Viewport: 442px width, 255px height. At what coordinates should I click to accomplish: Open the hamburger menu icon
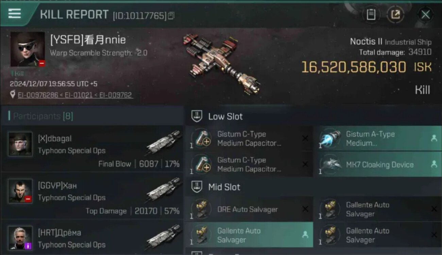(x=15, y=14)
